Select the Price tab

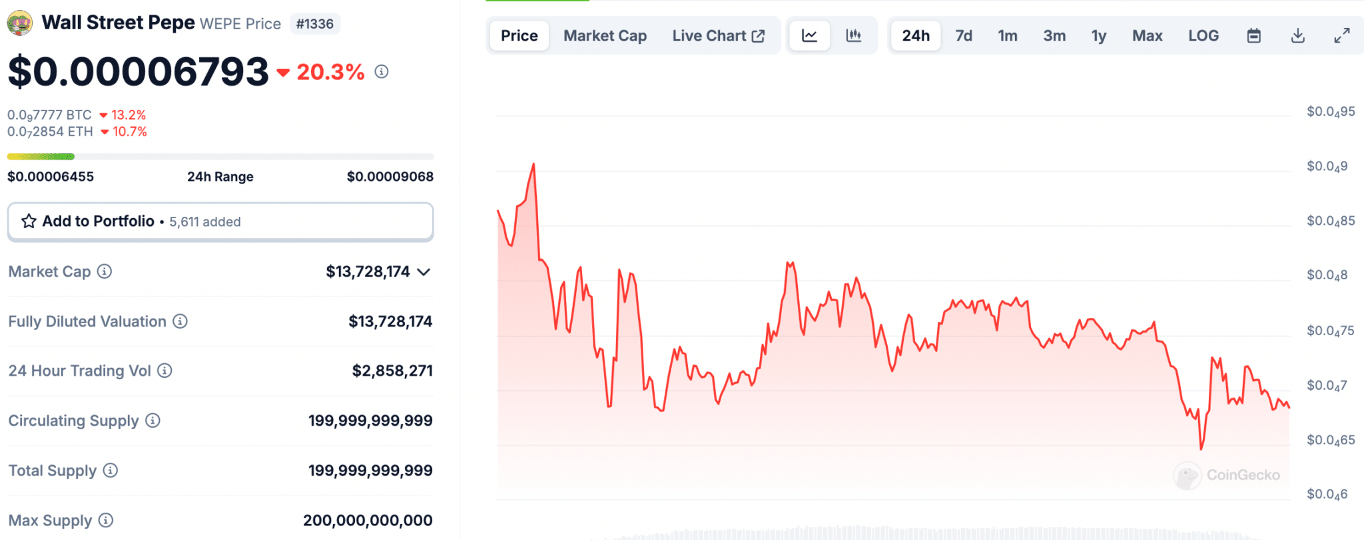(x=519, y=36)
